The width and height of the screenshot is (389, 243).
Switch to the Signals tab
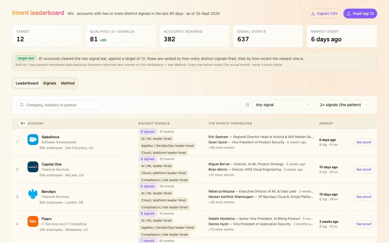pos(50,83)
